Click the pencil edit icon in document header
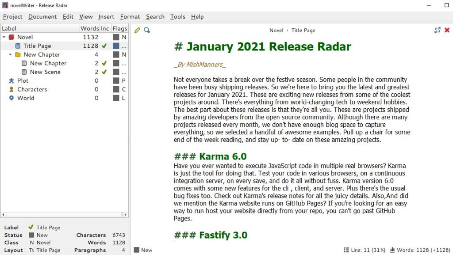 coord(137,30)
